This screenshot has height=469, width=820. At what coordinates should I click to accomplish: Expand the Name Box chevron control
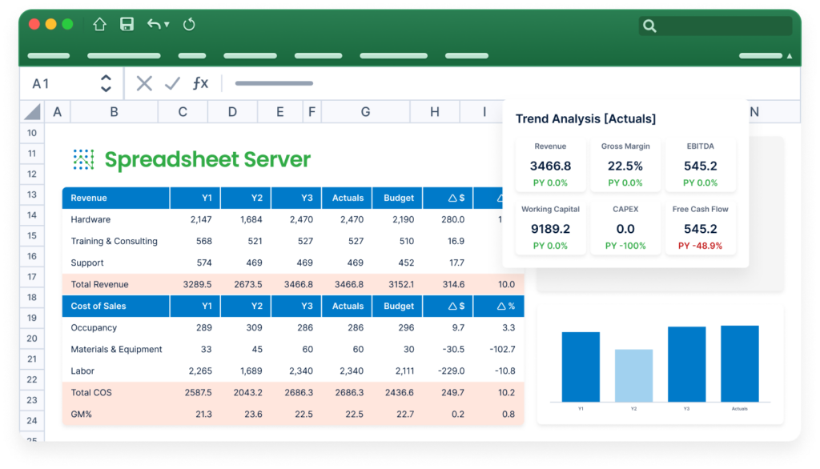click(106, 83)
